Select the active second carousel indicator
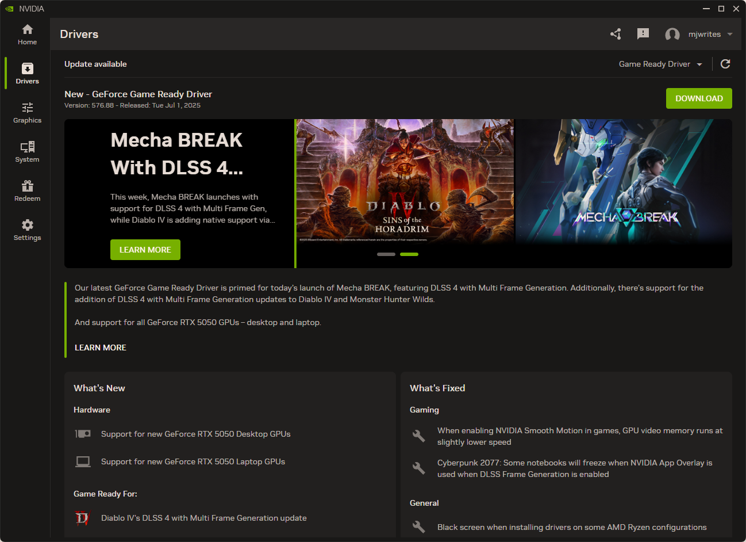This screenshot has height=542, width=746. [x=409, y=254]
